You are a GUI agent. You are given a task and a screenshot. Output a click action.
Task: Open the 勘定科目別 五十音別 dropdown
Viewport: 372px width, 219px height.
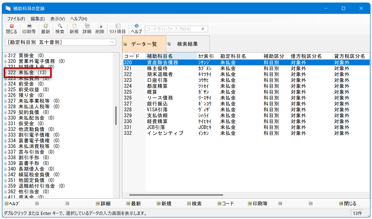(x=112, y=42)
